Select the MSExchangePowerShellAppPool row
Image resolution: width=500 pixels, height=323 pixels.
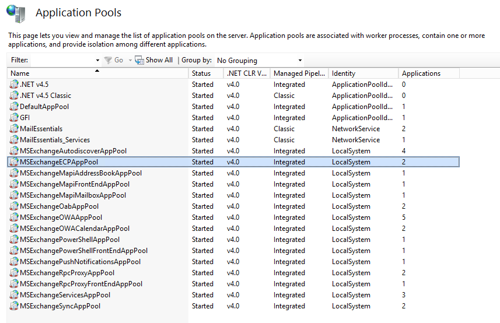click(x=69, y=240)
